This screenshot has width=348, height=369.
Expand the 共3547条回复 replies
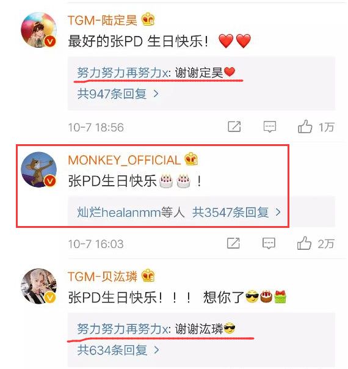pyautogui.click(x=236, y=212)
